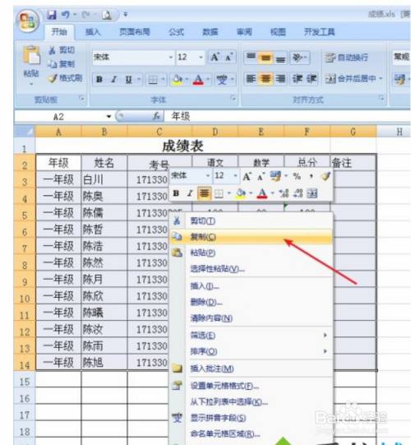
Task: Toggle center alignment on the mini toolbar
Action: point(204,193)
